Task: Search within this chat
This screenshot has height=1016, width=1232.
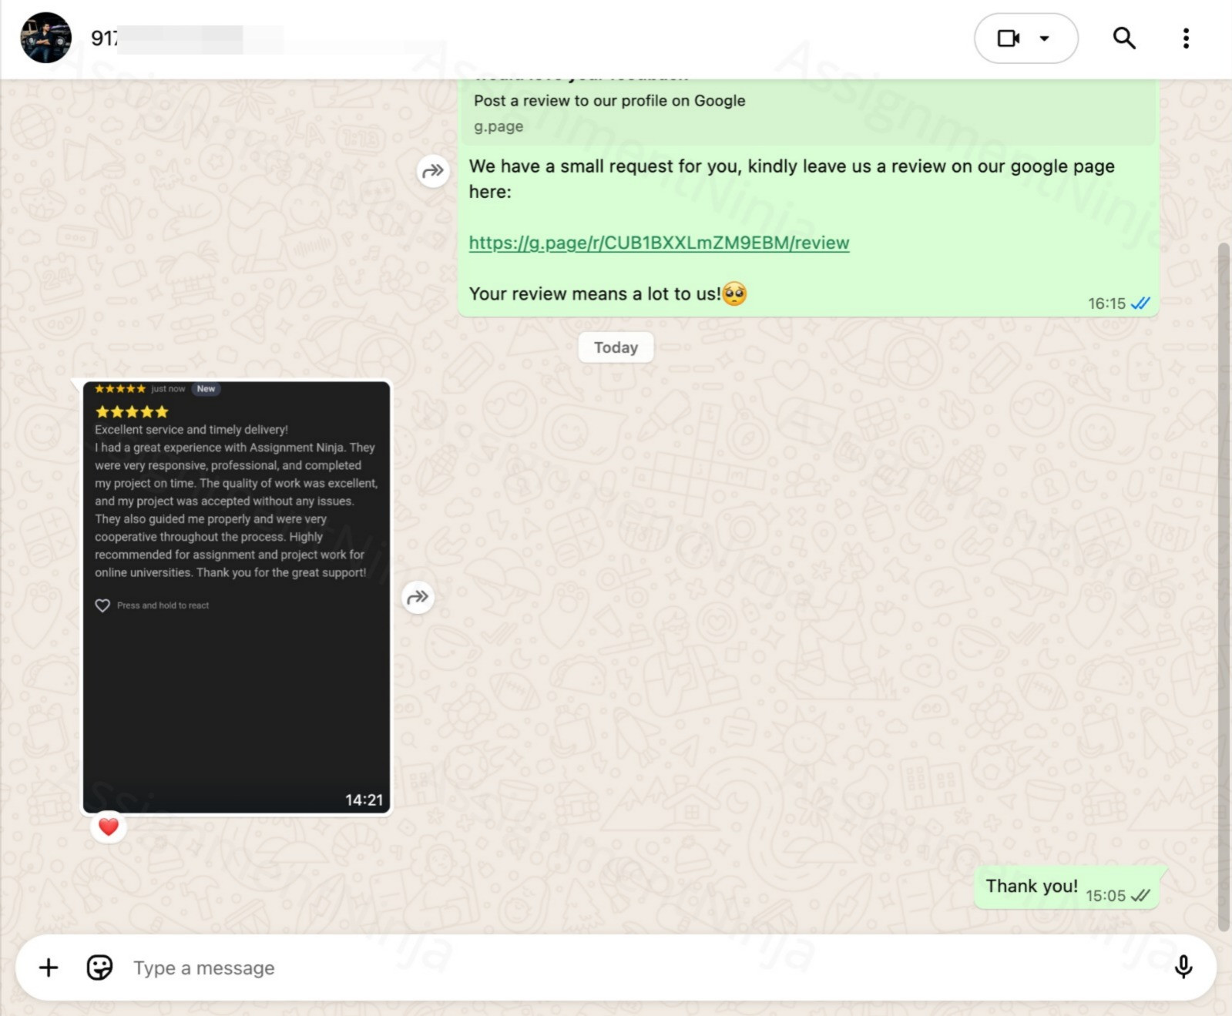Action: pyautogui.click(x=1124, y=38)
